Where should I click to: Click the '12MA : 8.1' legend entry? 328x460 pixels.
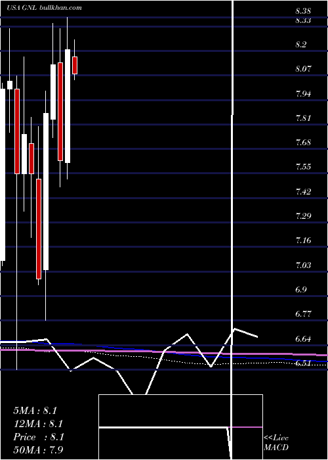(x=38, y=424)
